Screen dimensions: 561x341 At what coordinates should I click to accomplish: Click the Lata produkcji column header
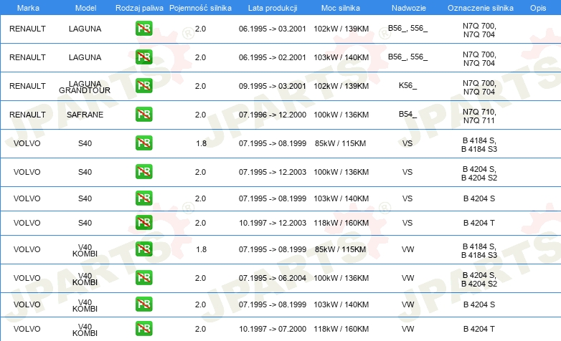point(273,8)
